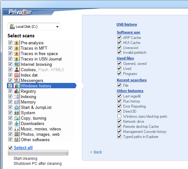The image size is (188, 169).
Task: Enable Windows sizes/desktop prefs checkbox
Action: click(x=119, y=116)
